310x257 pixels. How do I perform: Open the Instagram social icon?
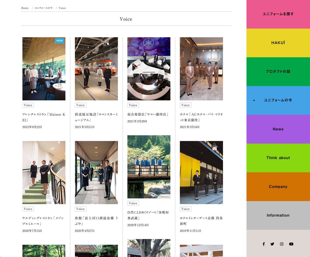pyautogui.click(x=282, y=244)
